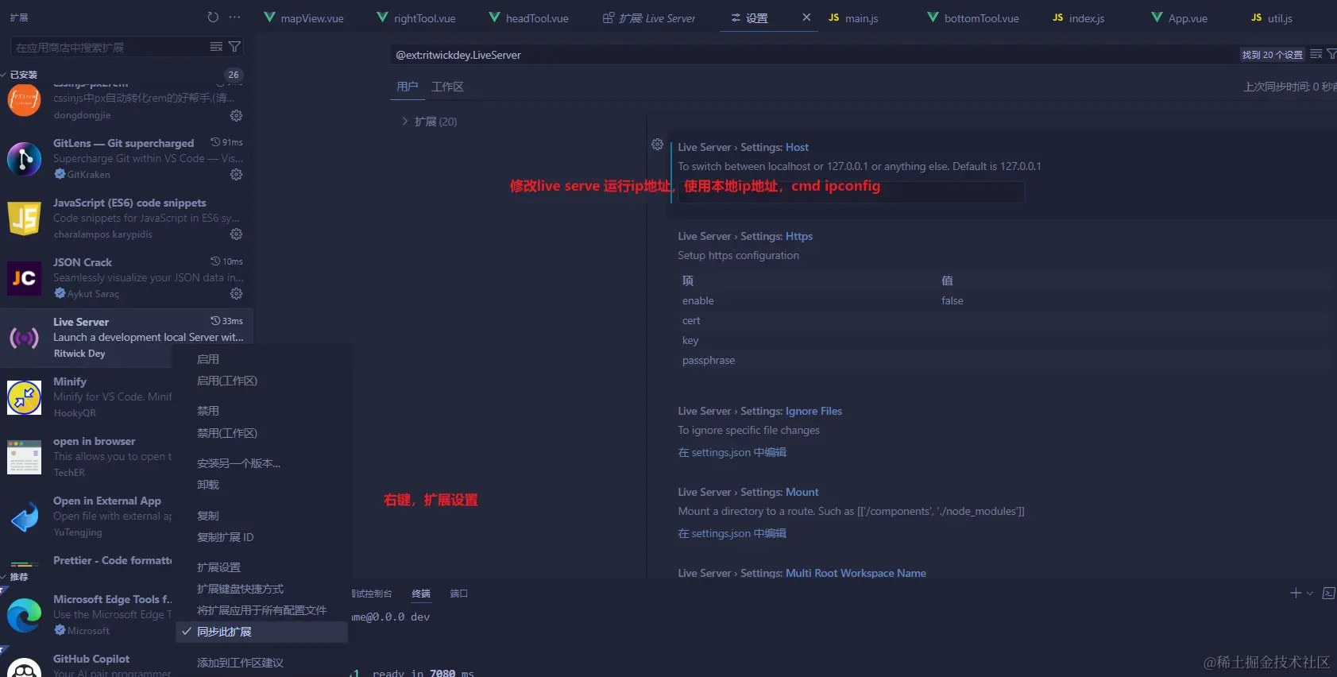This screenshot has height=677, width=1337.
Task: Open gear menu for GitLens extension
Action: (236, 174)
